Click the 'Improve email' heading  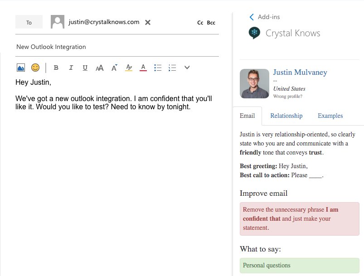[x=263, y=194]
